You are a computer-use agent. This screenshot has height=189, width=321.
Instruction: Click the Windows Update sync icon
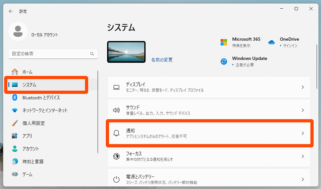pyautogui.click(x=224, y=61)
